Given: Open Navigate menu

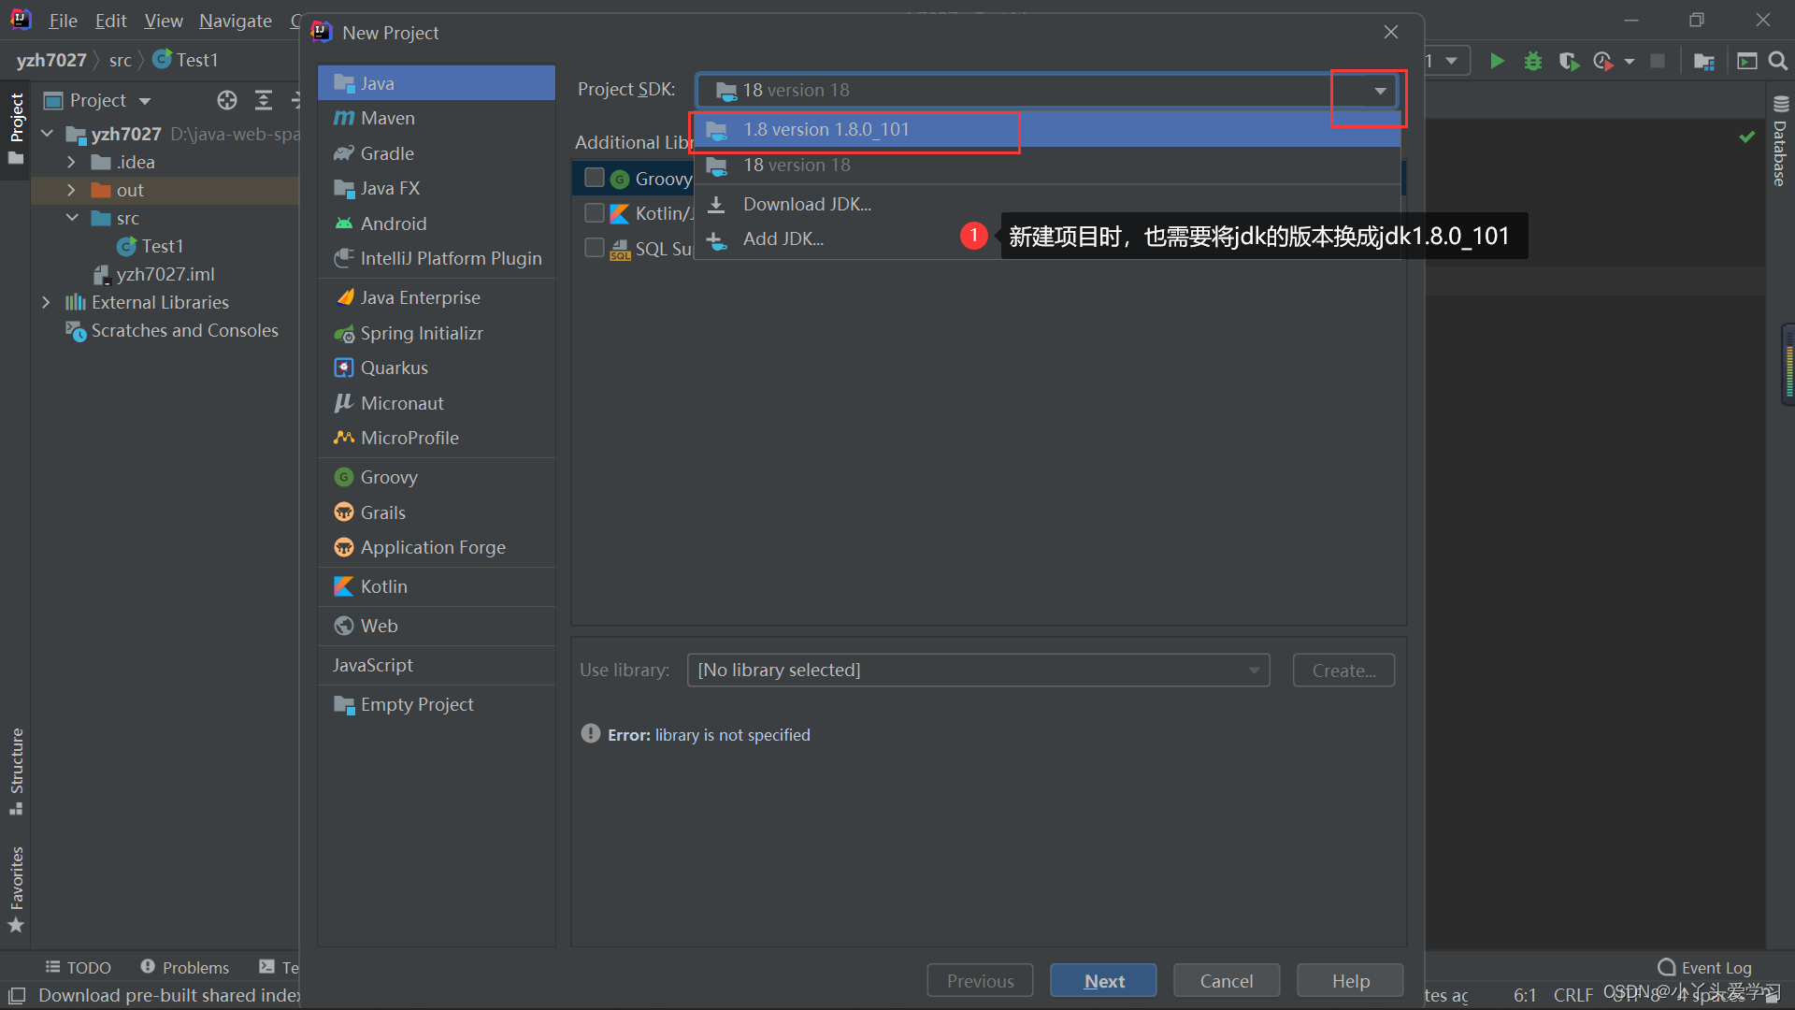Looking at the screenshot, I should [x=236, y=21].
